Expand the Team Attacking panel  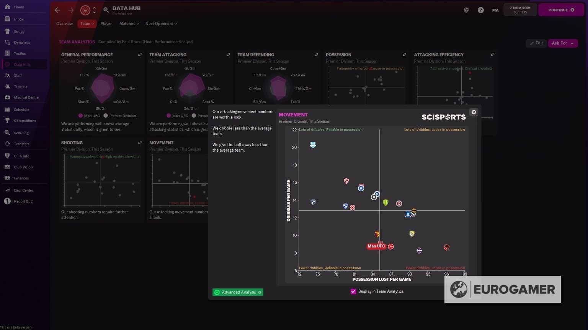click(228, 55)
